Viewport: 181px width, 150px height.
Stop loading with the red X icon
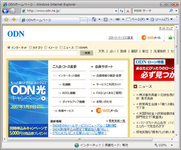128,11
